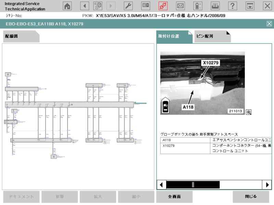Viewport: 274px width, 205px height.
Task: Click the red connection manager icon
Action: click(163, 6)
